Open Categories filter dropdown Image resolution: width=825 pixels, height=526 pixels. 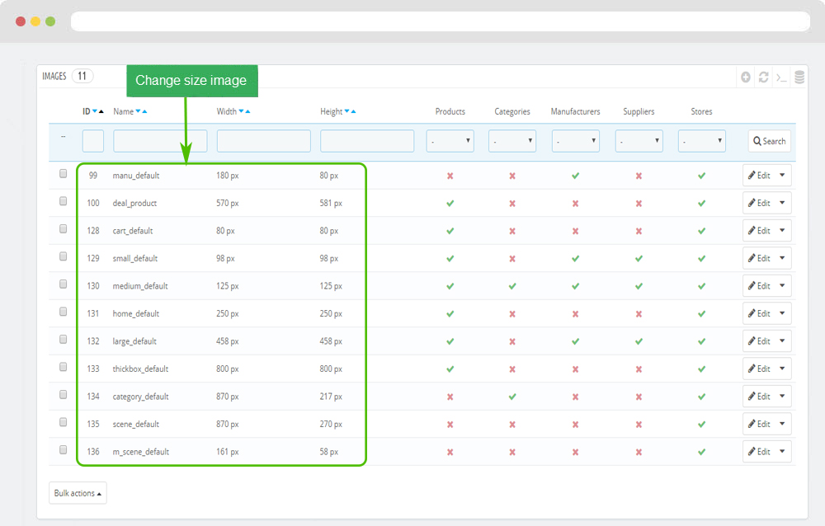coord(512,141)
